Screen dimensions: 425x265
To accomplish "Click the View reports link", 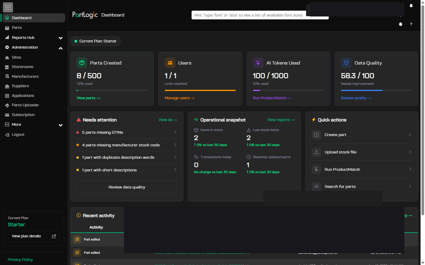I will (281, 120).
